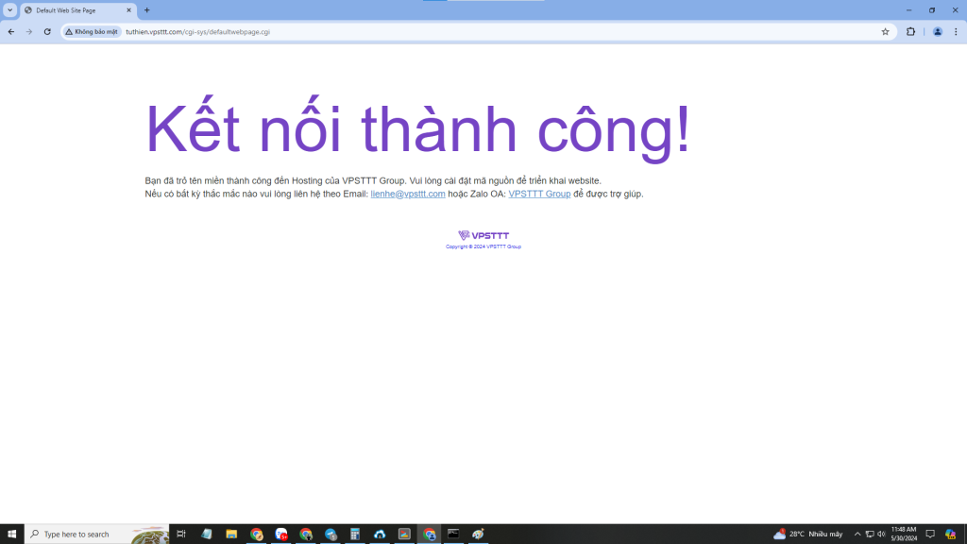Click the 'Copyright © 2024 VPSTTT Group' text

[x=483, y=246]
